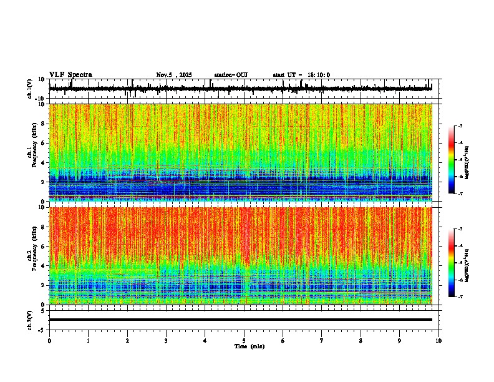Screen dimensions: 494x382
Task: Click the "Time (min)" axis title
Action: tap(249, 346)
